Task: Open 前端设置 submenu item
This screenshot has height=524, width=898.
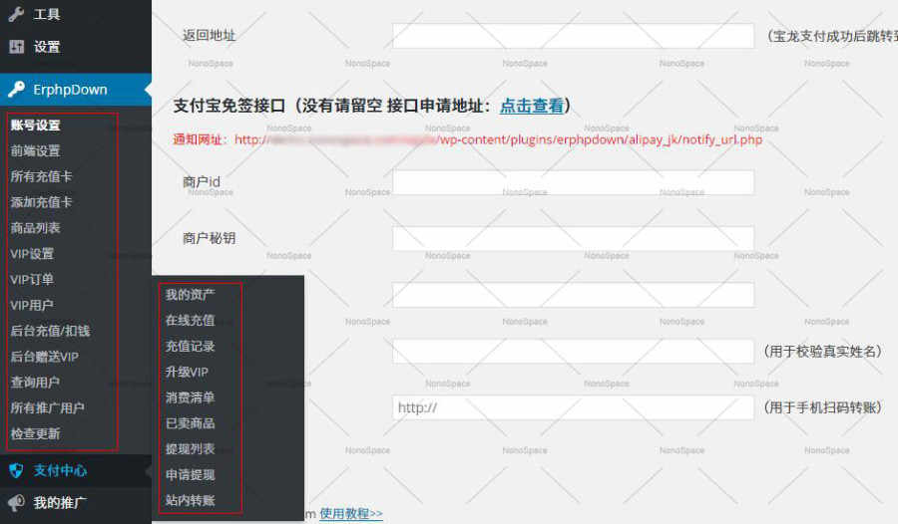Action: point(36,151)
